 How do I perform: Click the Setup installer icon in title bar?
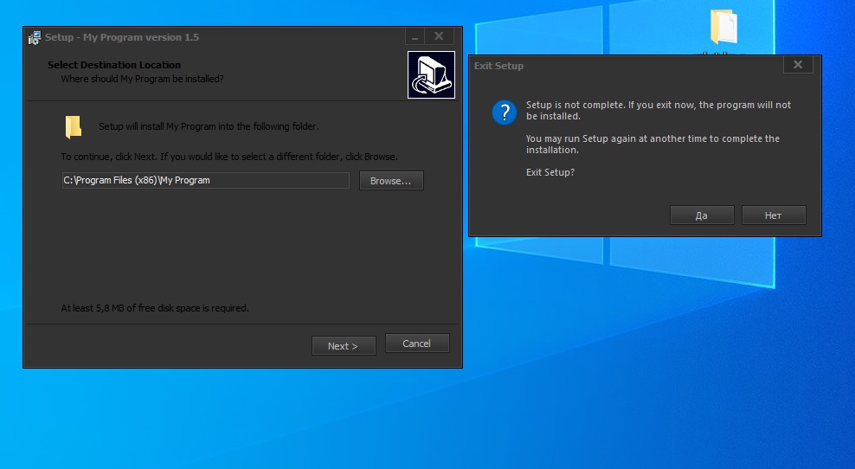pos(35,37)
